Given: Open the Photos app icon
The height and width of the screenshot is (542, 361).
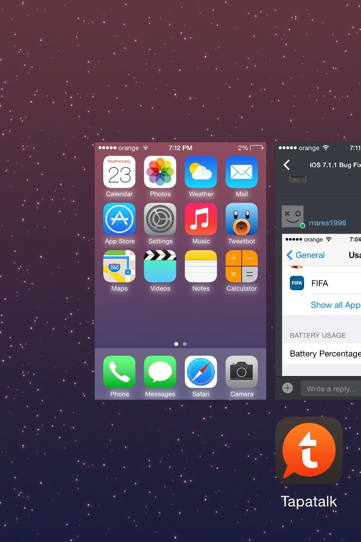Looking at the screenshot, I should 160,172.
